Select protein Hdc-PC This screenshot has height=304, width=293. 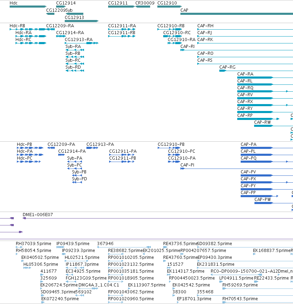coord(29,162)
